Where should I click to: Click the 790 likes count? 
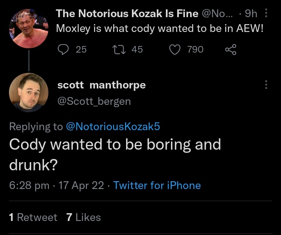196,49
